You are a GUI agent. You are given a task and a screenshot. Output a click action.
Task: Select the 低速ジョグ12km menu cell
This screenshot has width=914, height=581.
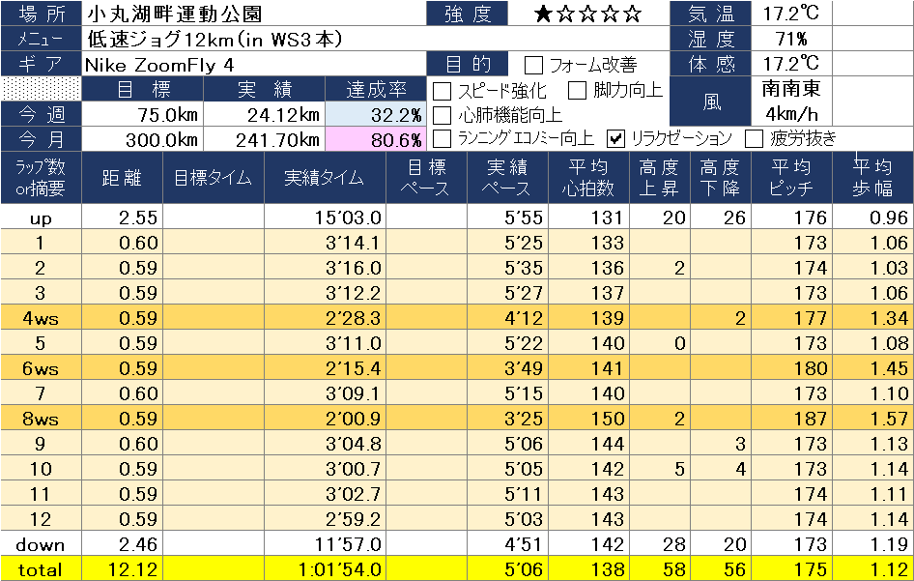253,40
